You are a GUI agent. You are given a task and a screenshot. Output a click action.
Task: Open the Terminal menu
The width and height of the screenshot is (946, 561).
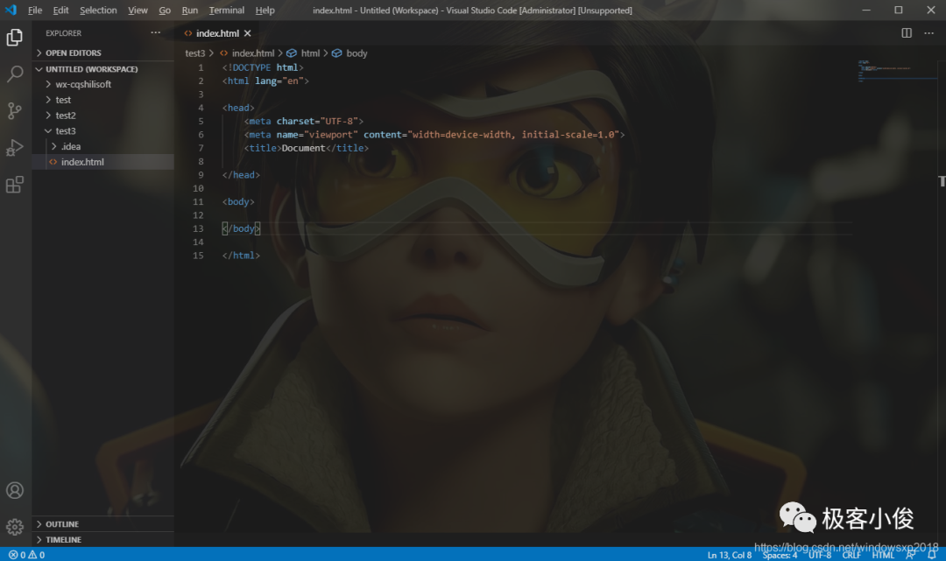click(226, 11)
